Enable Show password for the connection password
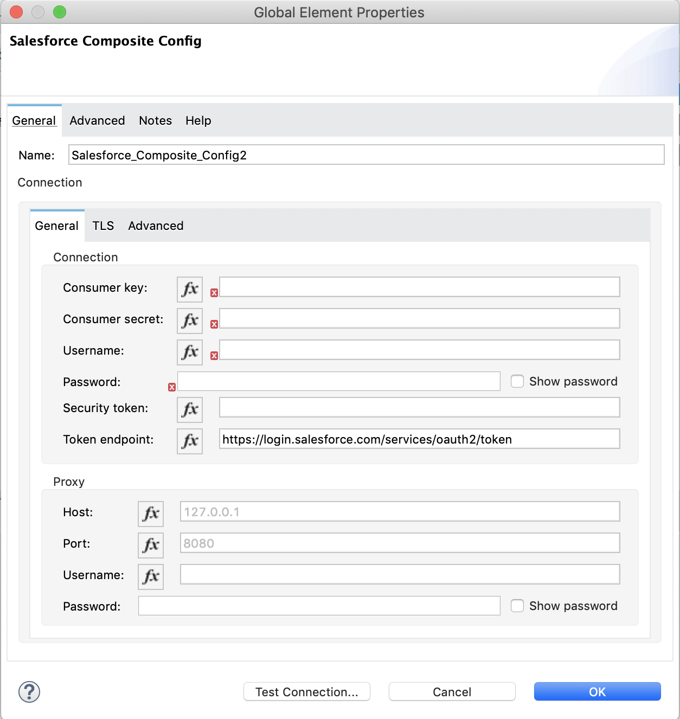This screenshot has width=680, height=719. pos(517,381)
